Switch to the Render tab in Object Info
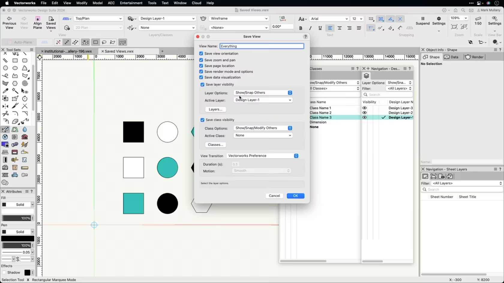The width and height of the screenshot is (504, 283). point(474,57)
